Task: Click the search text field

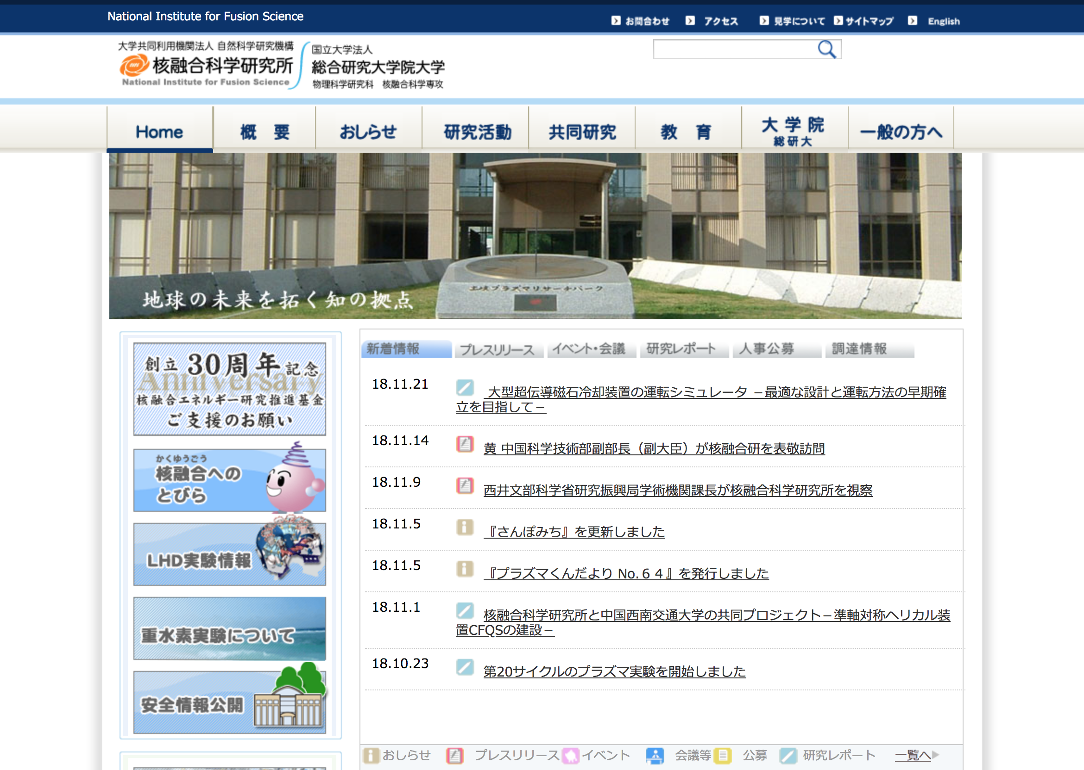Action: click(x=735, y=50)
